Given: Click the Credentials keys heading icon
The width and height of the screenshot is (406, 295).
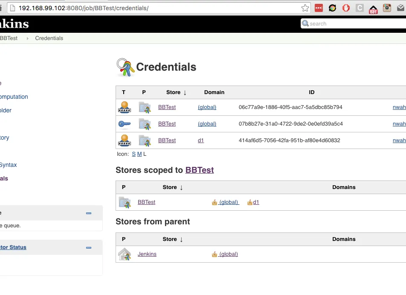Looking at the screenshot, I should tap(125, 67).
